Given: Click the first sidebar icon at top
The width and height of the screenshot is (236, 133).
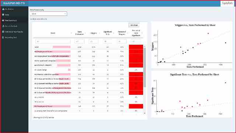Looking at the screenshot, I should [3, 9].
